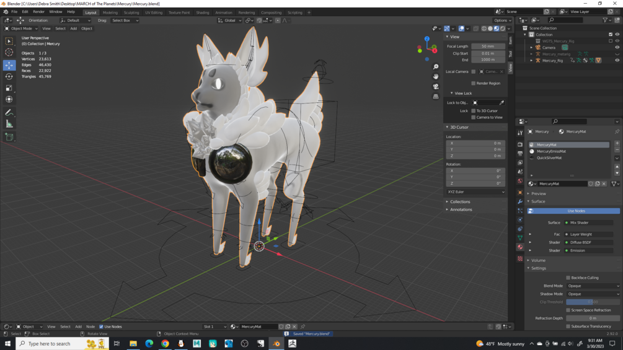The width and height of the screenshot is (623, 350).
Task: Open the Item tab in viewport sidebar
Action: point(511,40)
